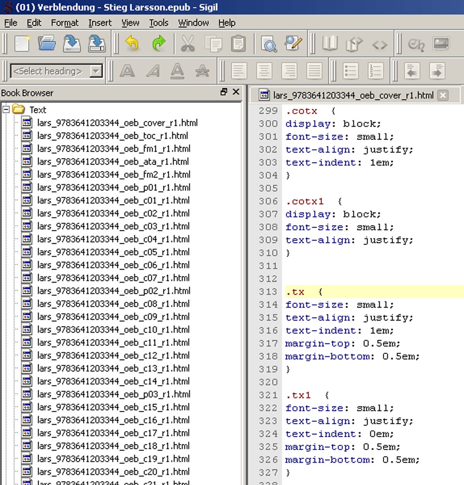This screenshot has width=464, height=485.
Task: Switch to Code View icon
Action: pyautogui.click(x=379, y=45)
